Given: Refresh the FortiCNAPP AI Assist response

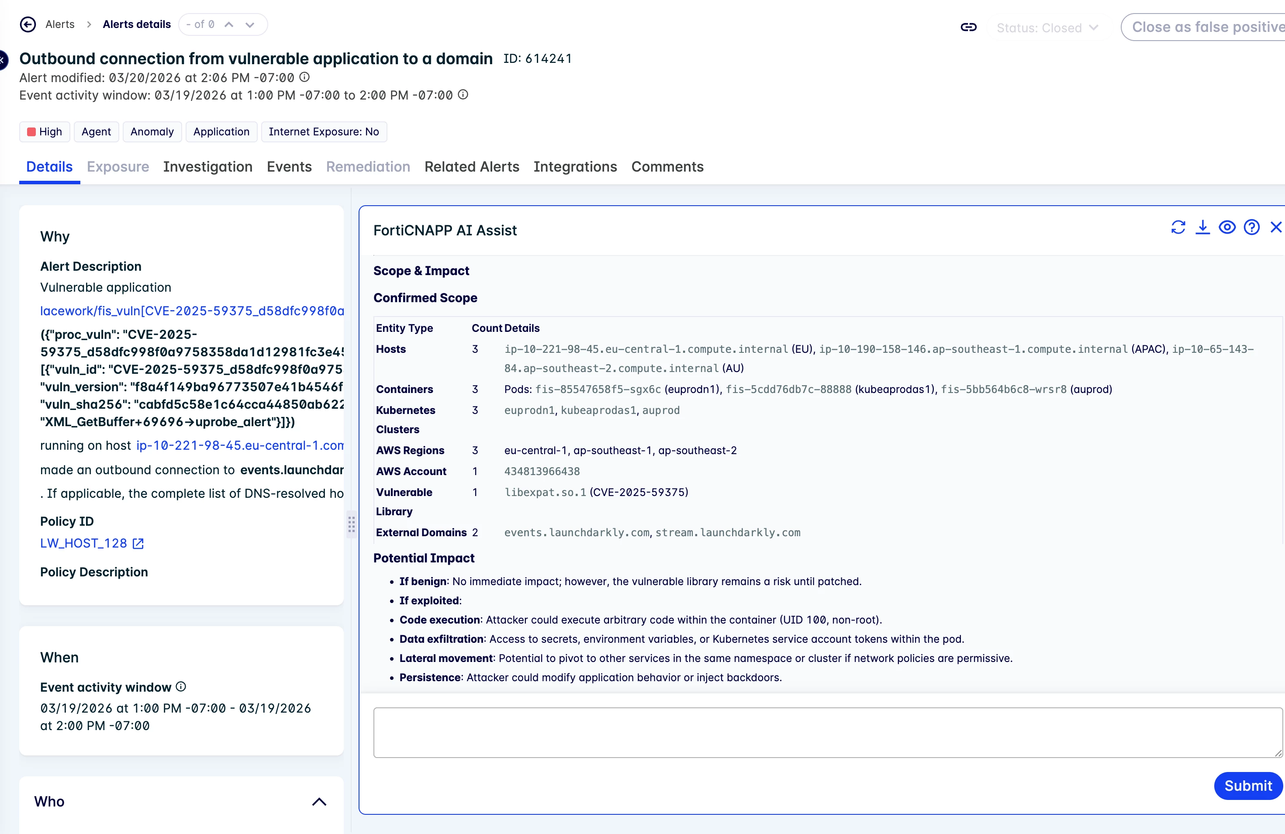Looking at the screenshot, I should pyautogui.click(x=1178, y=227).
